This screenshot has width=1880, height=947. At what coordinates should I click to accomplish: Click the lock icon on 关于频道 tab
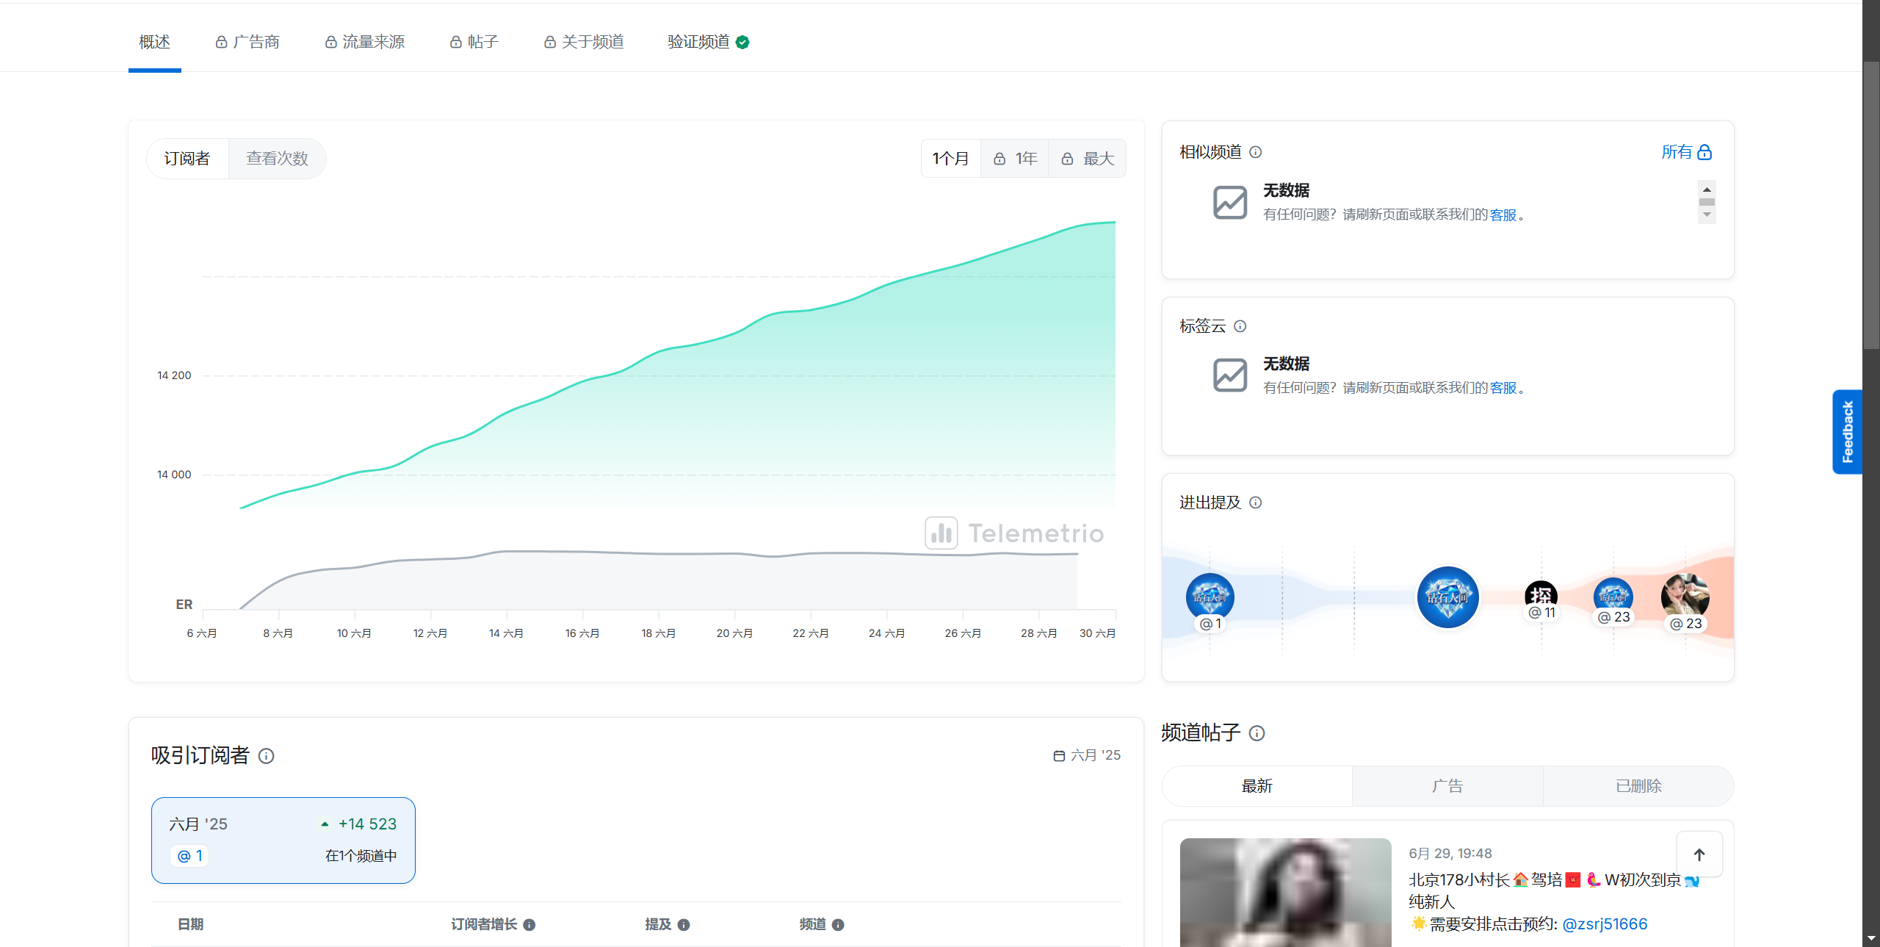tap(550, 43)
